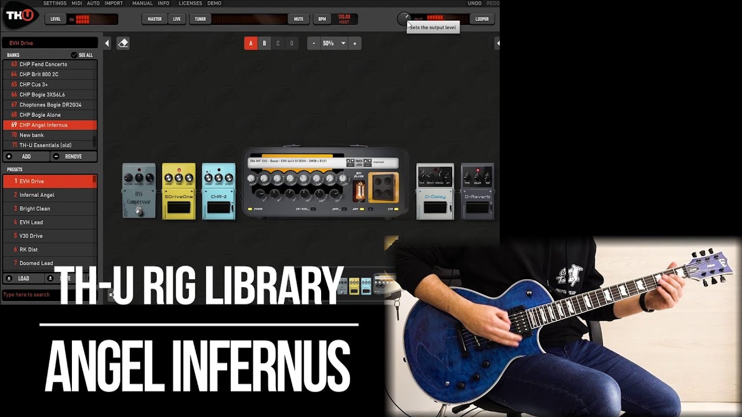Image resolution: width=742 pixels, height=417 pixels.
Task: Click the cabinet icon in Rig Player
Action: (383, 188)
